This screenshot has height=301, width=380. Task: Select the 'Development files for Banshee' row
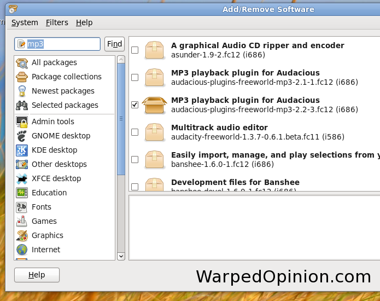pyautogui.click(x=254, y=182)
